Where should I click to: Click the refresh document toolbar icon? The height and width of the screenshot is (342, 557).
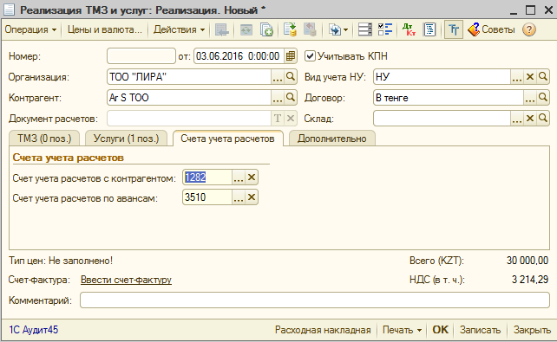point(246,29)
